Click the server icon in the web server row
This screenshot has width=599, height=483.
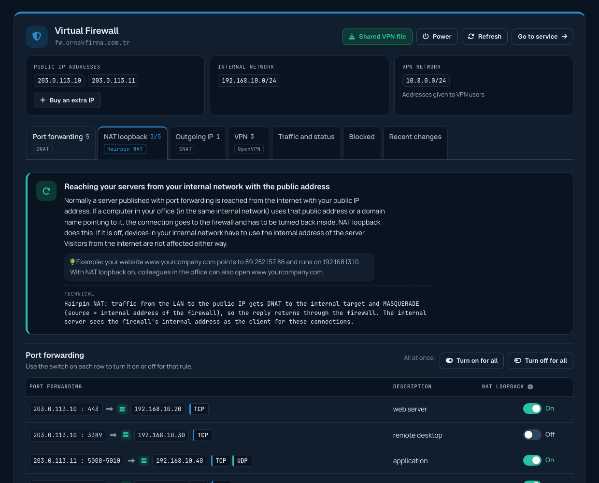point(122,409)
